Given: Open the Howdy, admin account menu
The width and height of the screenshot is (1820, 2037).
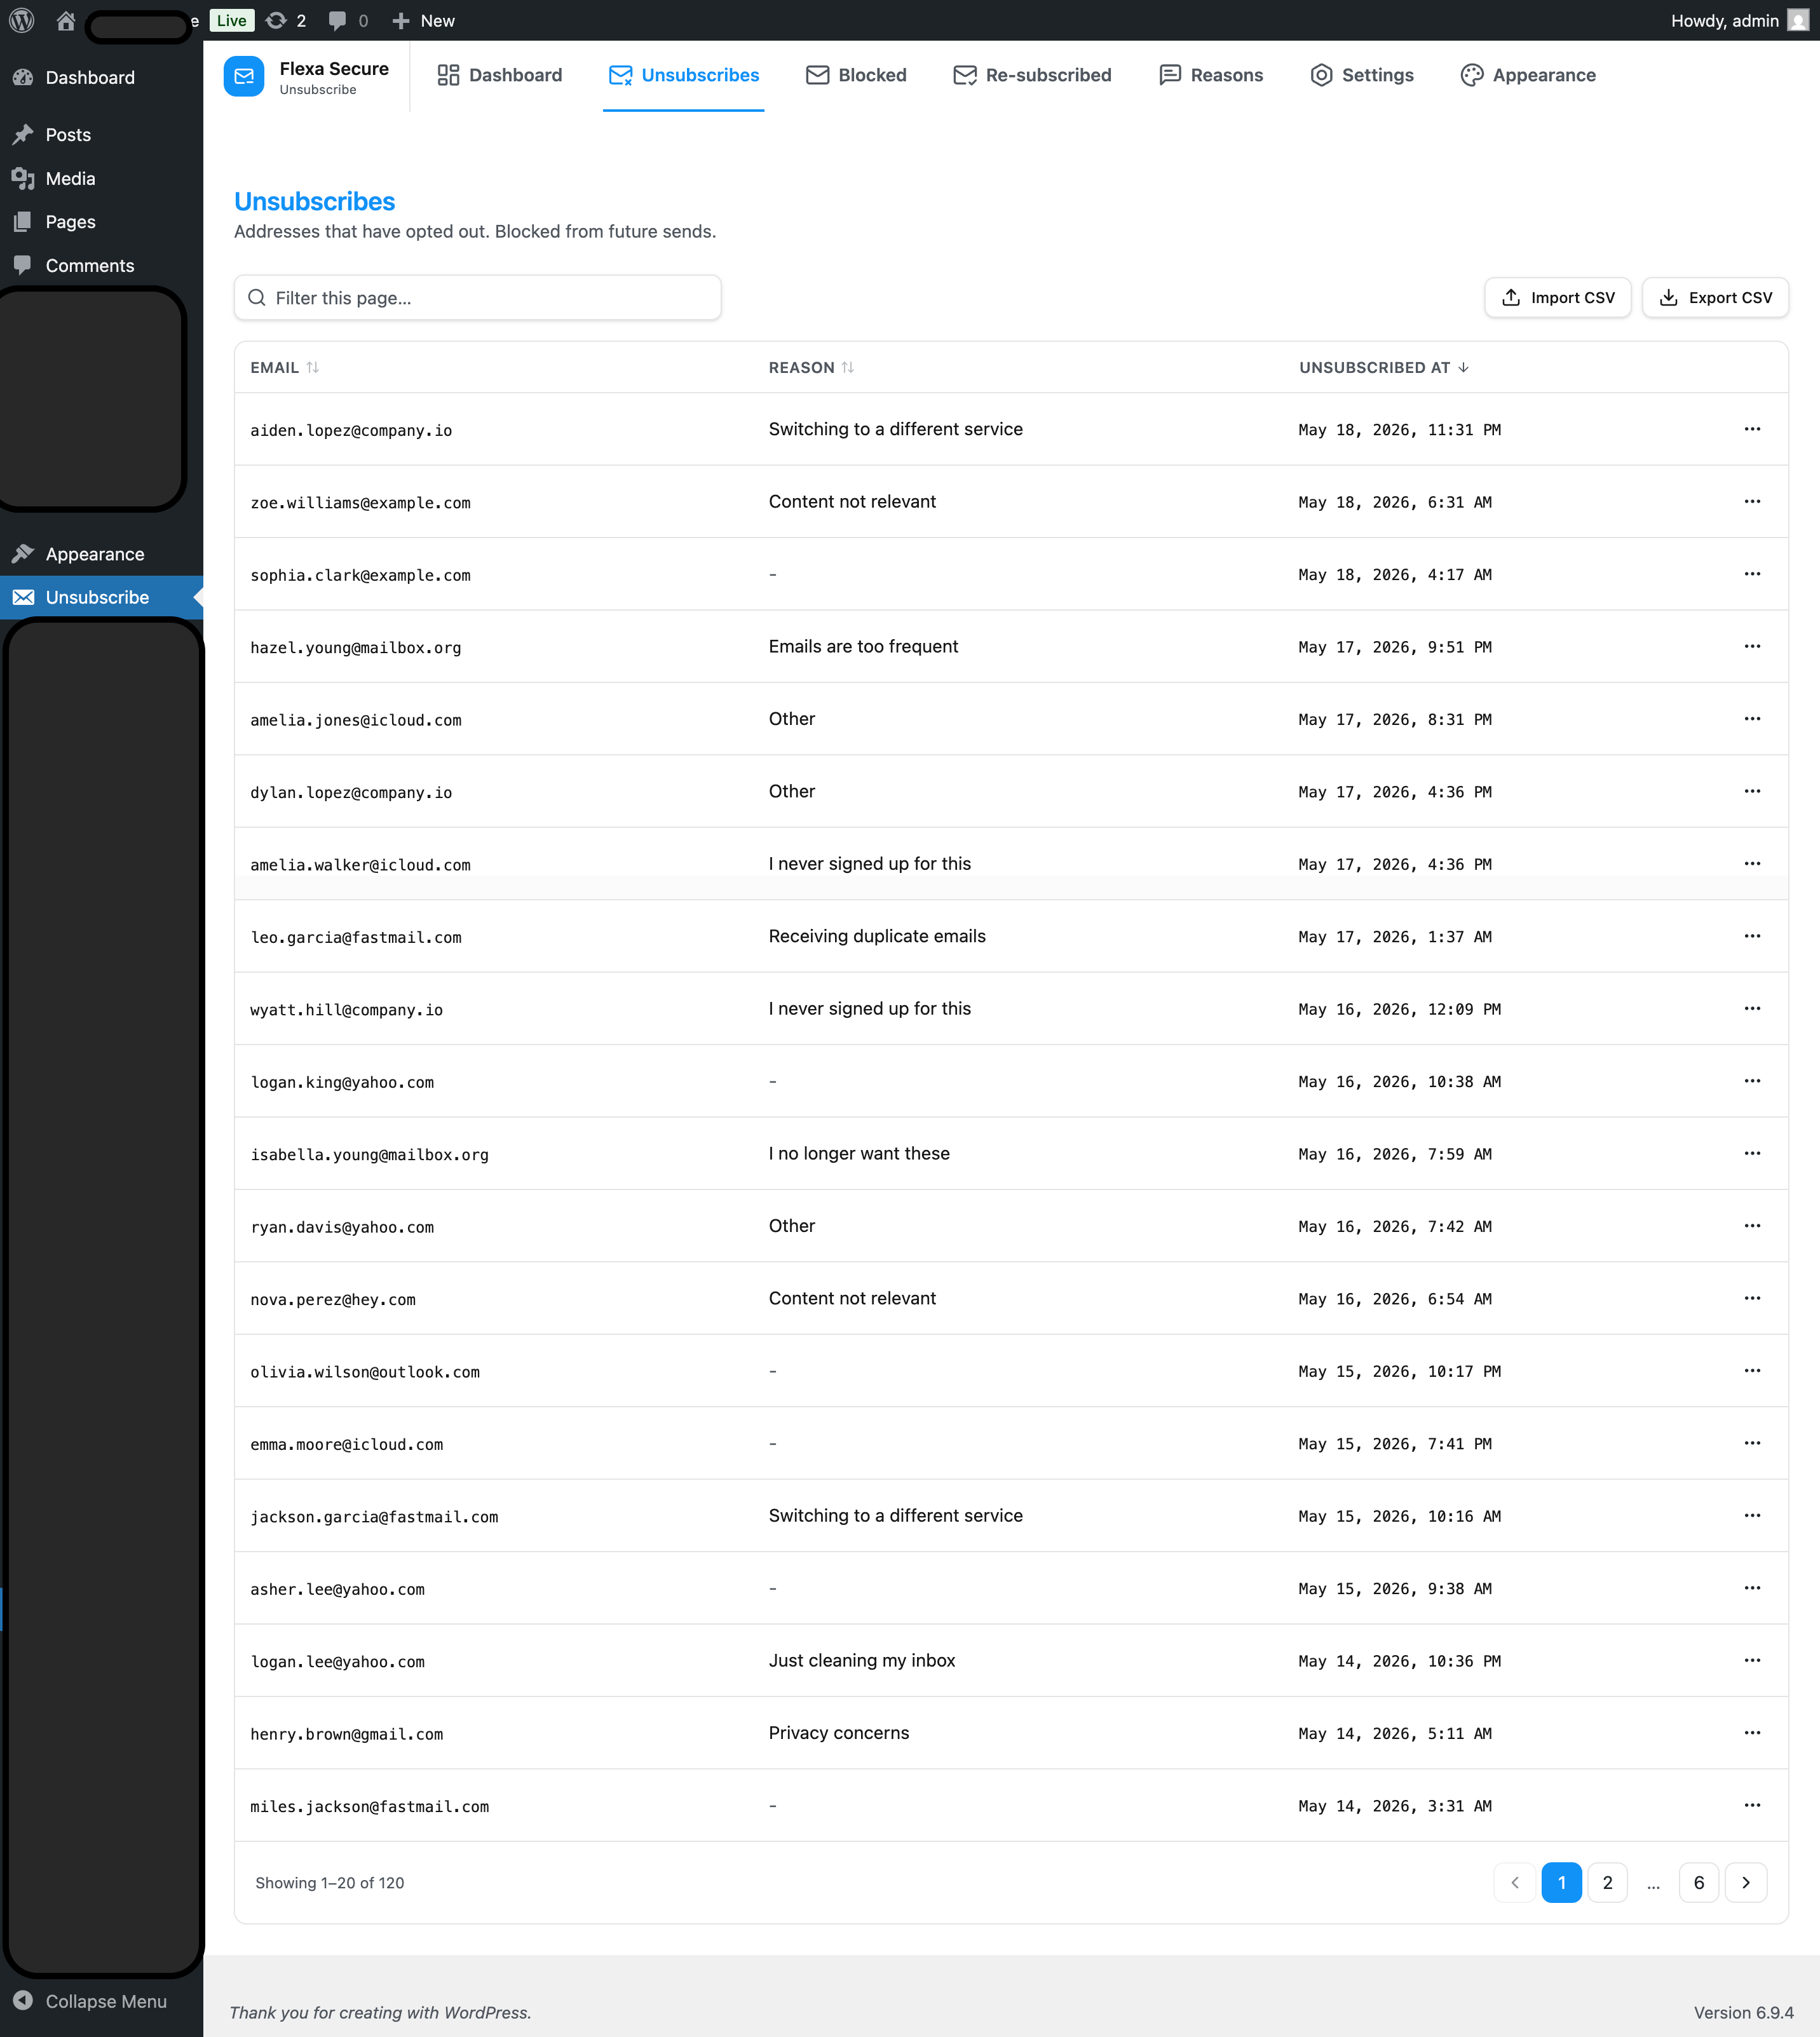Looking at the screenshot, I should pyautogui.click(x=1739, y=20).
